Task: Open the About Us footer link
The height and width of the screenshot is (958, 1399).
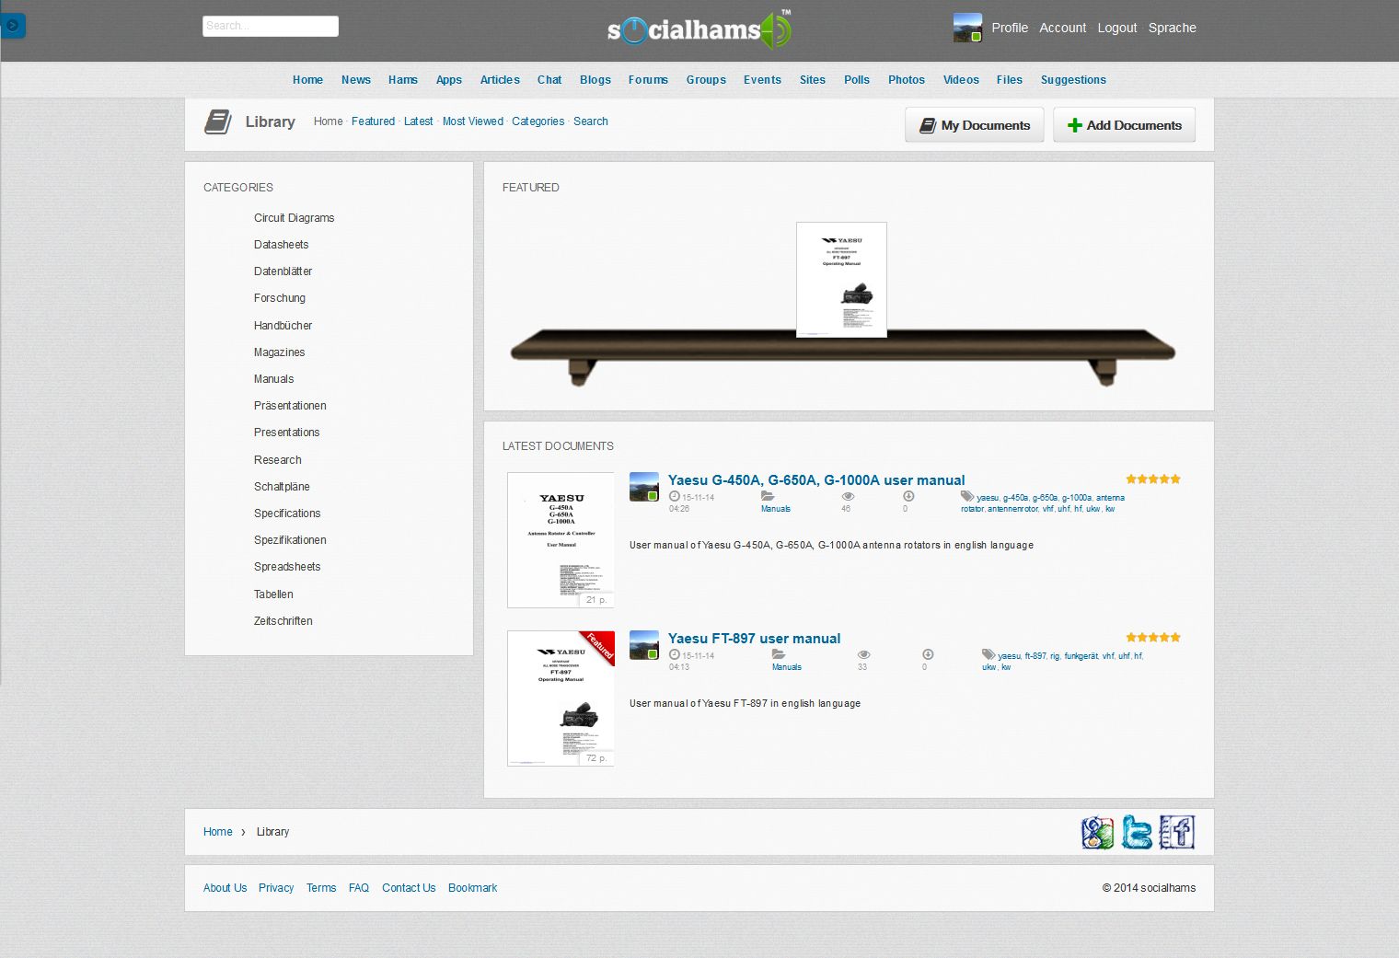Action: coord(225,888)
